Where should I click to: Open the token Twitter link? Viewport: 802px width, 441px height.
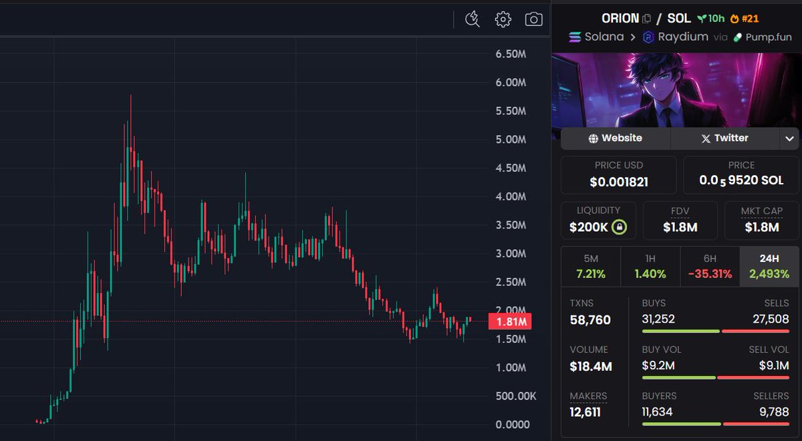724,138
